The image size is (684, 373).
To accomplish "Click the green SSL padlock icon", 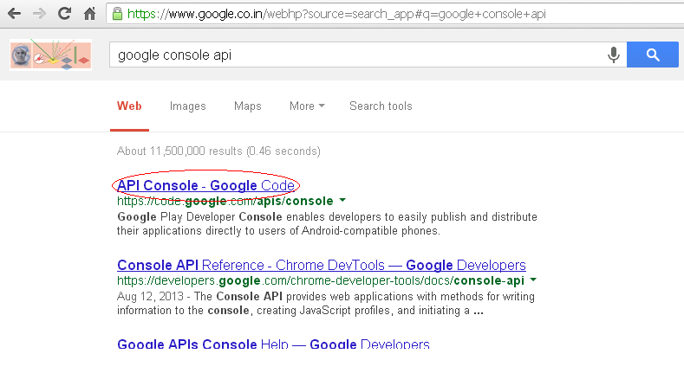I will coord(117,14).
